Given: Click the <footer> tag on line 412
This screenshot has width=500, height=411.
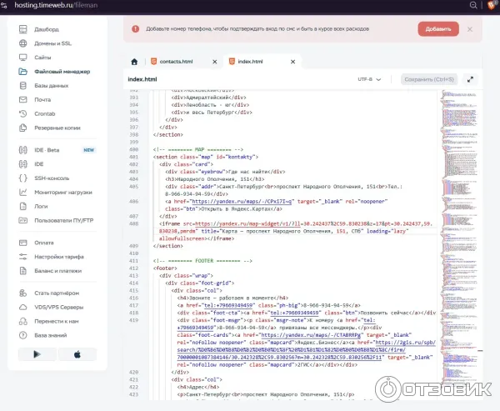Looking at the screenshot, I should click(x=165, y=268).
